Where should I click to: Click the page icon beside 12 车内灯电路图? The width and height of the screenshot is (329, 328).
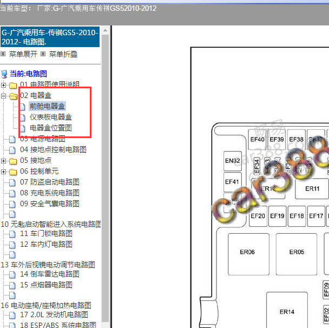[12, 245]
